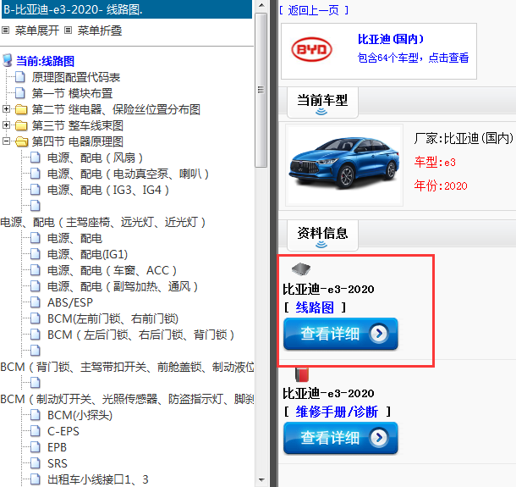Image resolution: width=516 pixels, height=487 pixels.
Task: Click document icon of 出租车小线接口1、3
Action: click(36, 479)
